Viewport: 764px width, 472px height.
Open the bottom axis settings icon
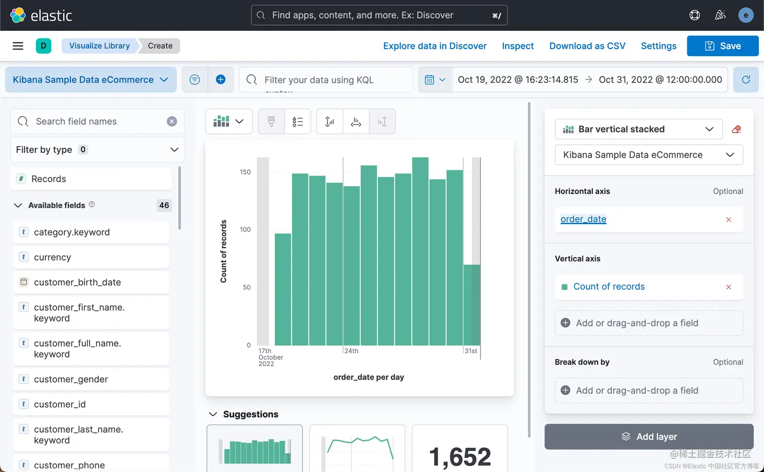tap(356, 121)
